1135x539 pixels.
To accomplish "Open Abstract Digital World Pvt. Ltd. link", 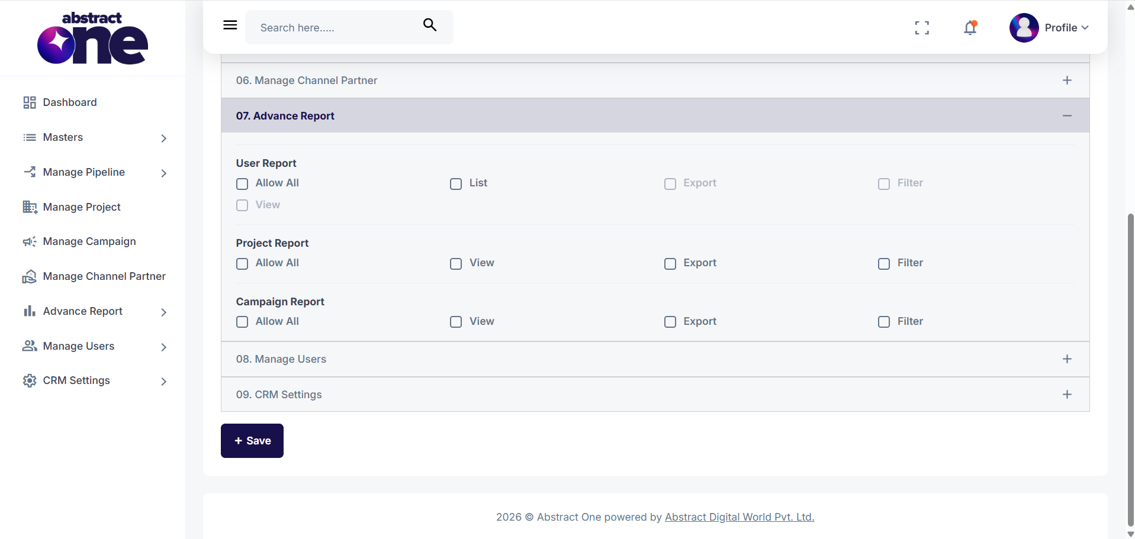I will (739, 517).
